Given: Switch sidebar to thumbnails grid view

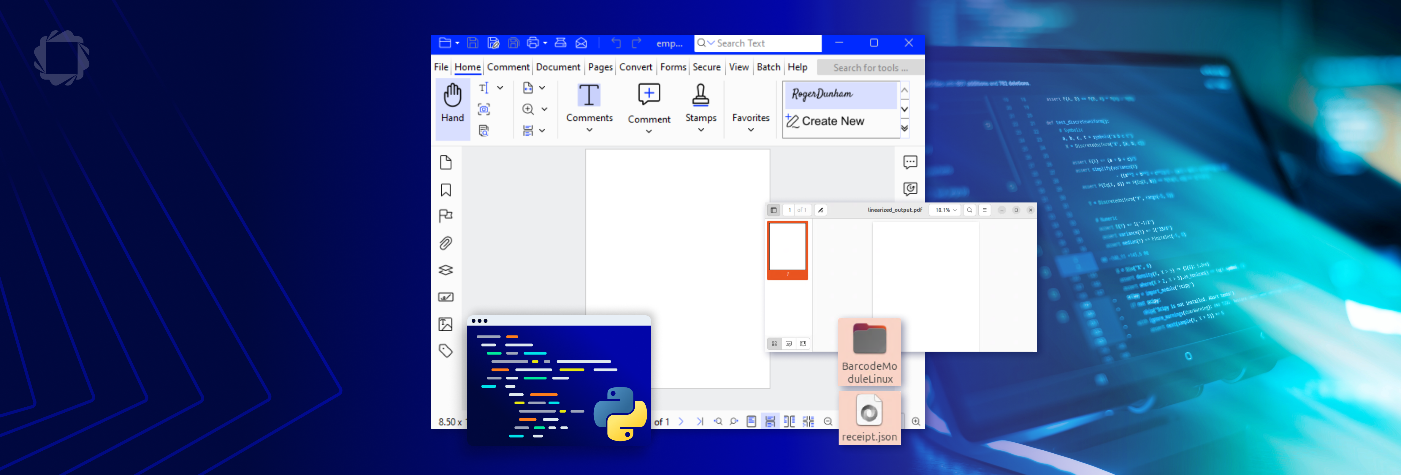Looking at the screenshot, I should click(x=774, y=344).
